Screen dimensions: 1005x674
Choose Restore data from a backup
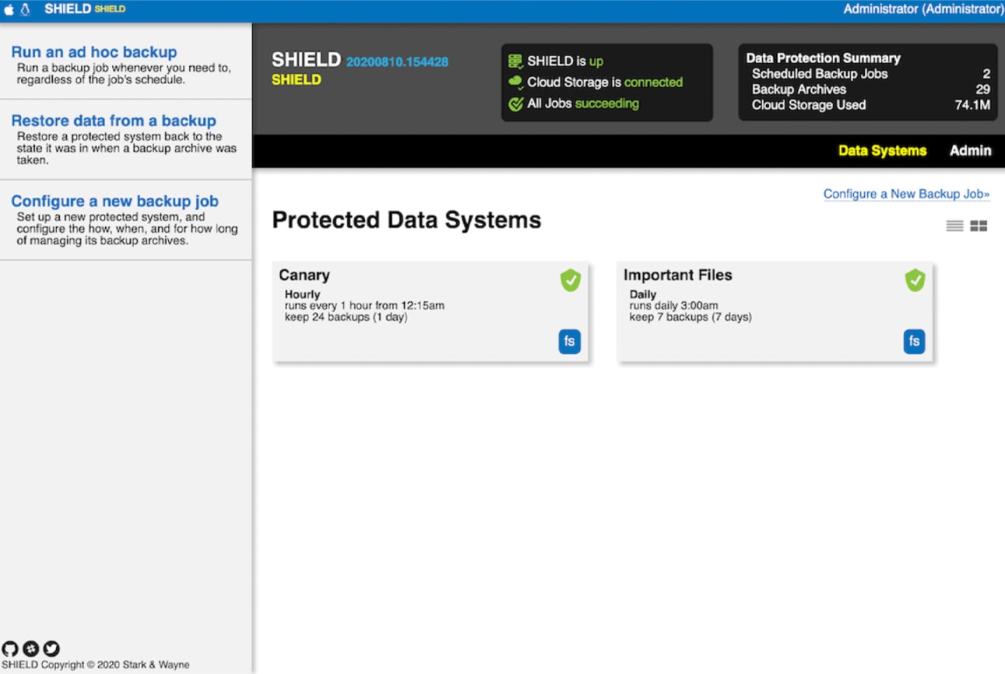(114, 121)
